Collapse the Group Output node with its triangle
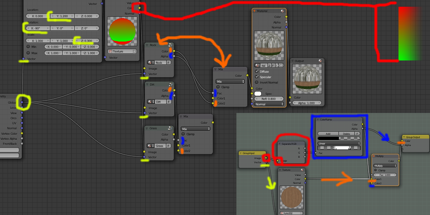 click(404, 137)
